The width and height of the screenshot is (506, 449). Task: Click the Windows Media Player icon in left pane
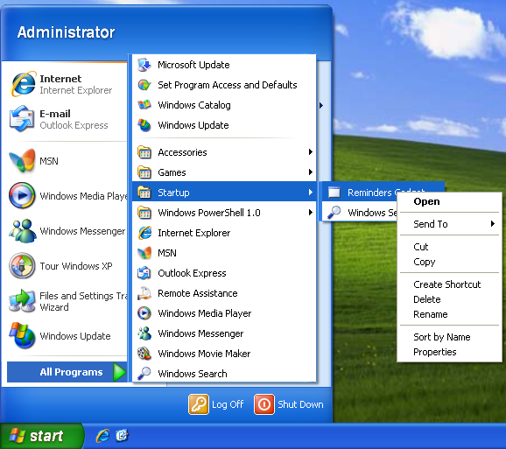pyautogui.click(x=22, y=195)
